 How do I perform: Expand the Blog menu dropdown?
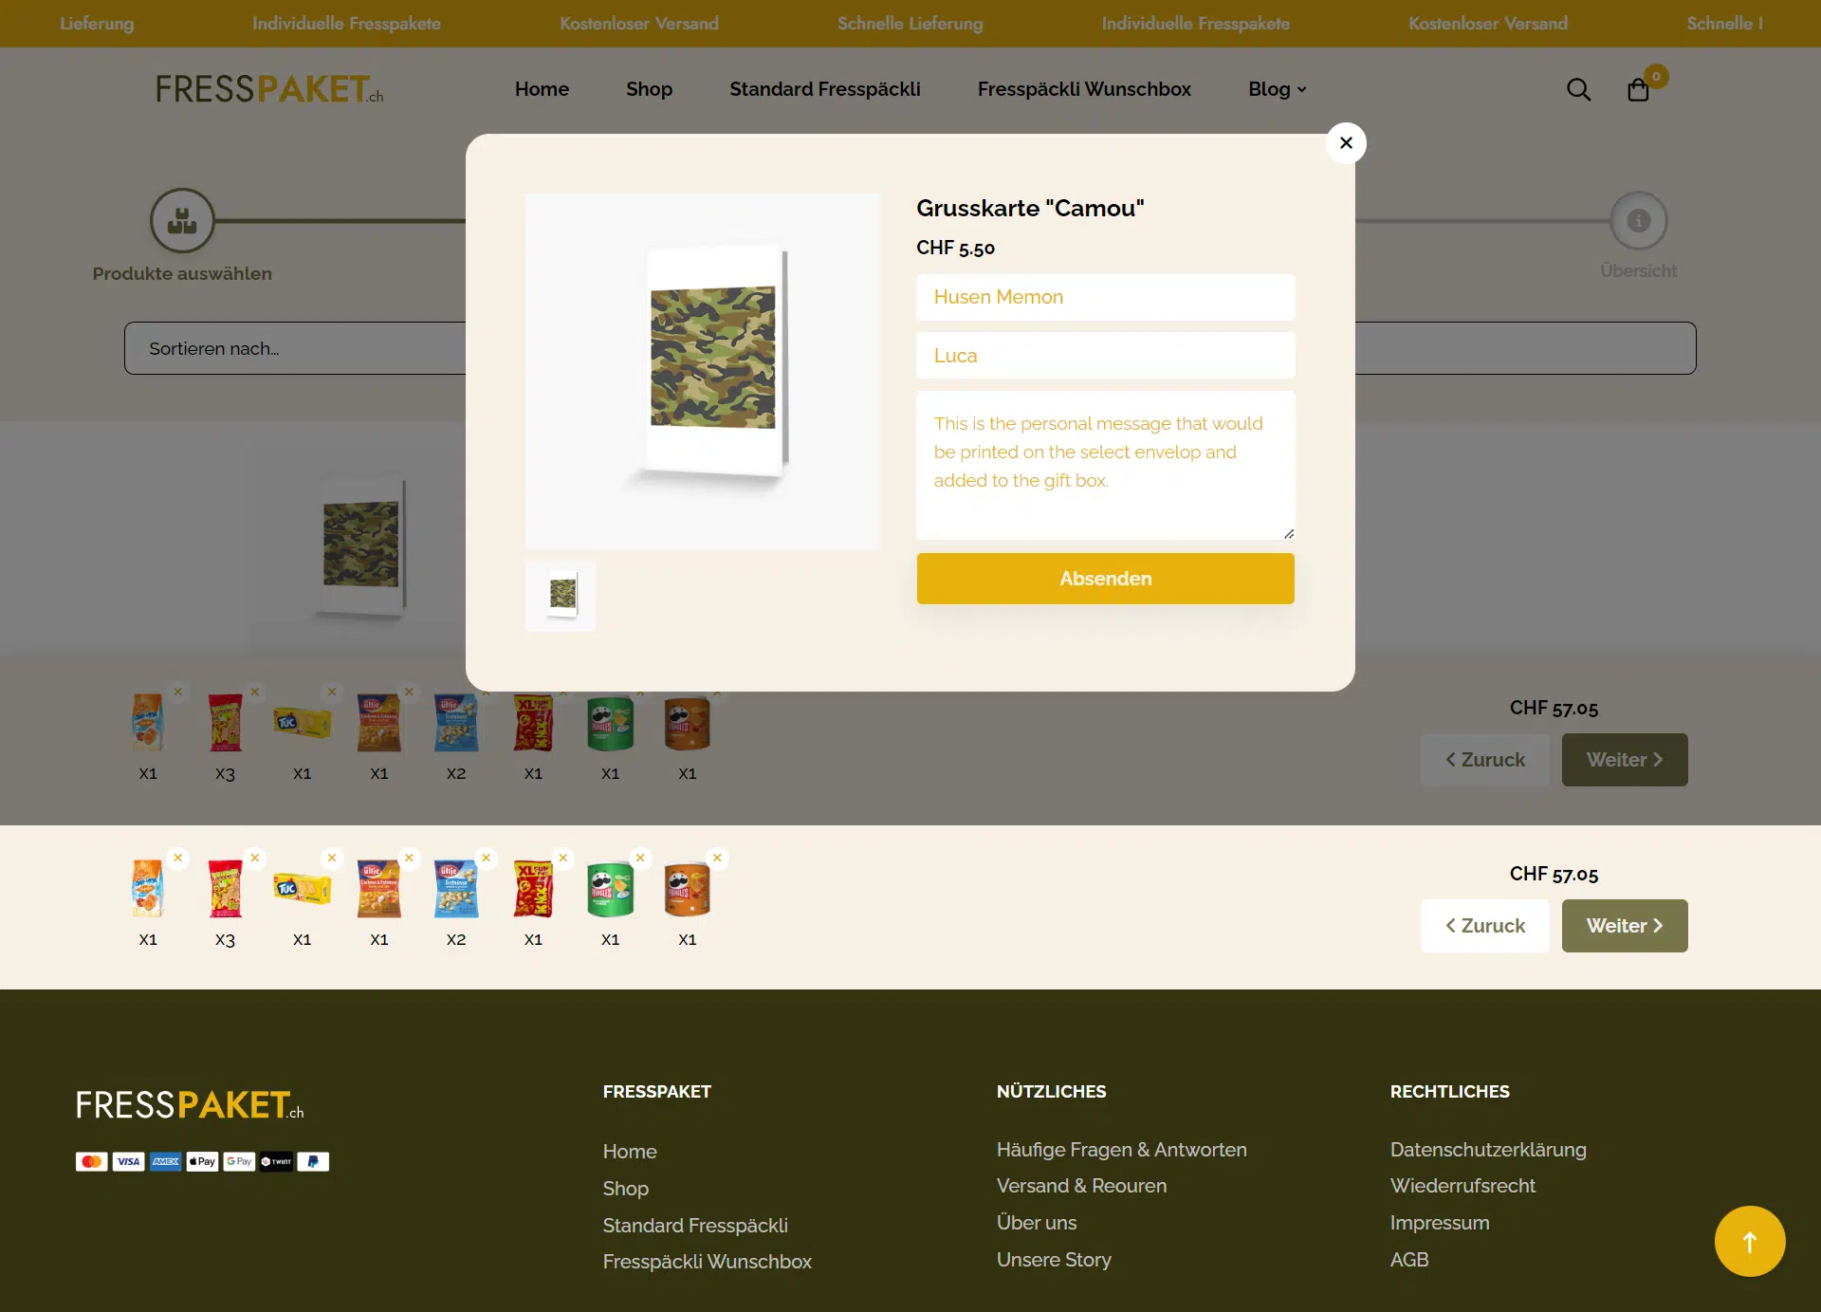click(x=1277, y=89)
